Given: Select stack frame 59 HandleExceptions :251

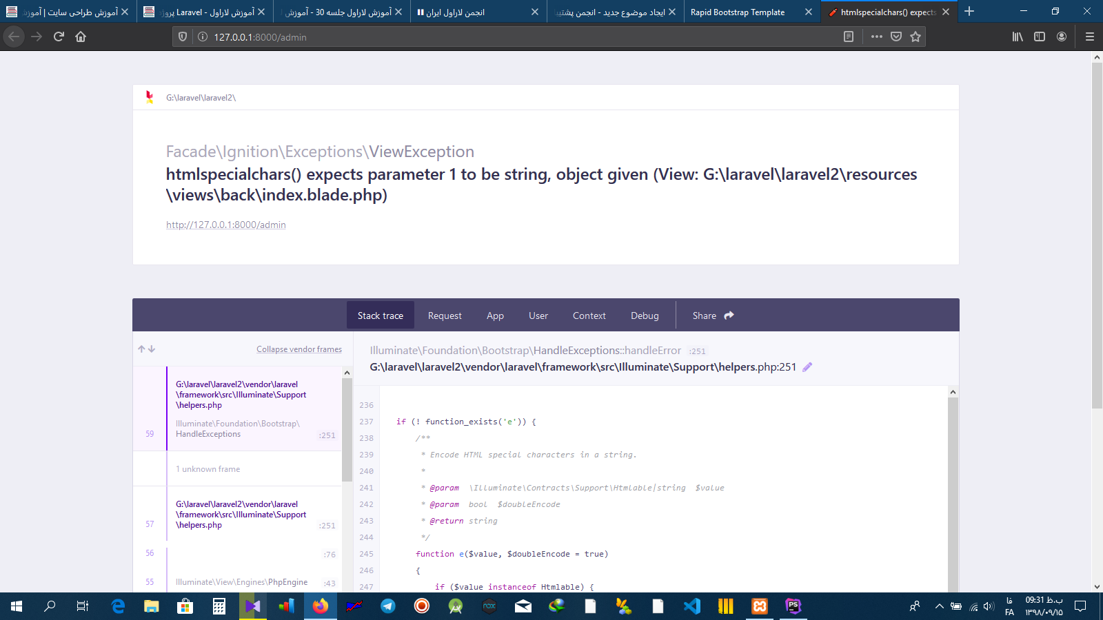Looking at the screenshot, I should pos(237,409).
